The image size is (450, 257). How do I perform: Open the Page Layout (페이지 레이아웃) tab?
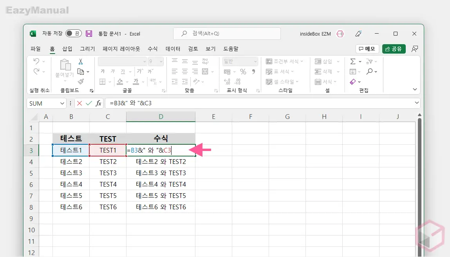coord(121,49)
